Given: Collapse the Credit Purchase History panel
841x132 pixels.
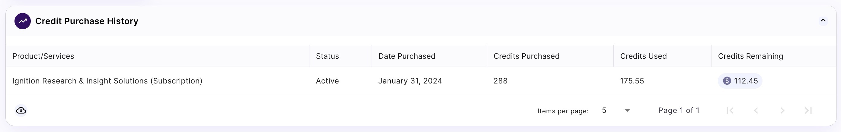Looking at the screenshot, I should (823, 21).
